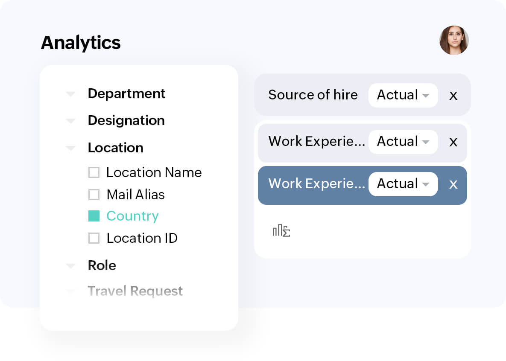The width and height of the screenshot is (506, 361).
Task: Enable the Mail Alias checkbox
Action: pos(94,195)
